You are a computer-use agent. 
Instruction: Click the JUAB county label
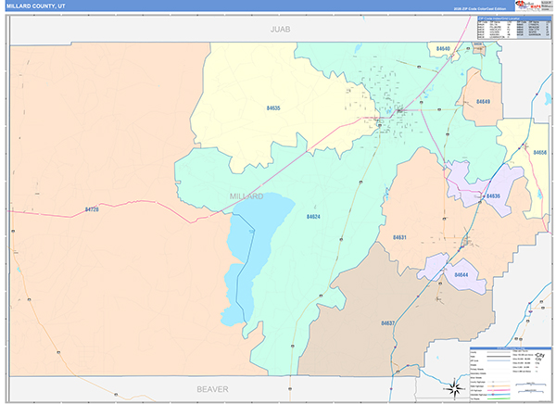(280, 30)
